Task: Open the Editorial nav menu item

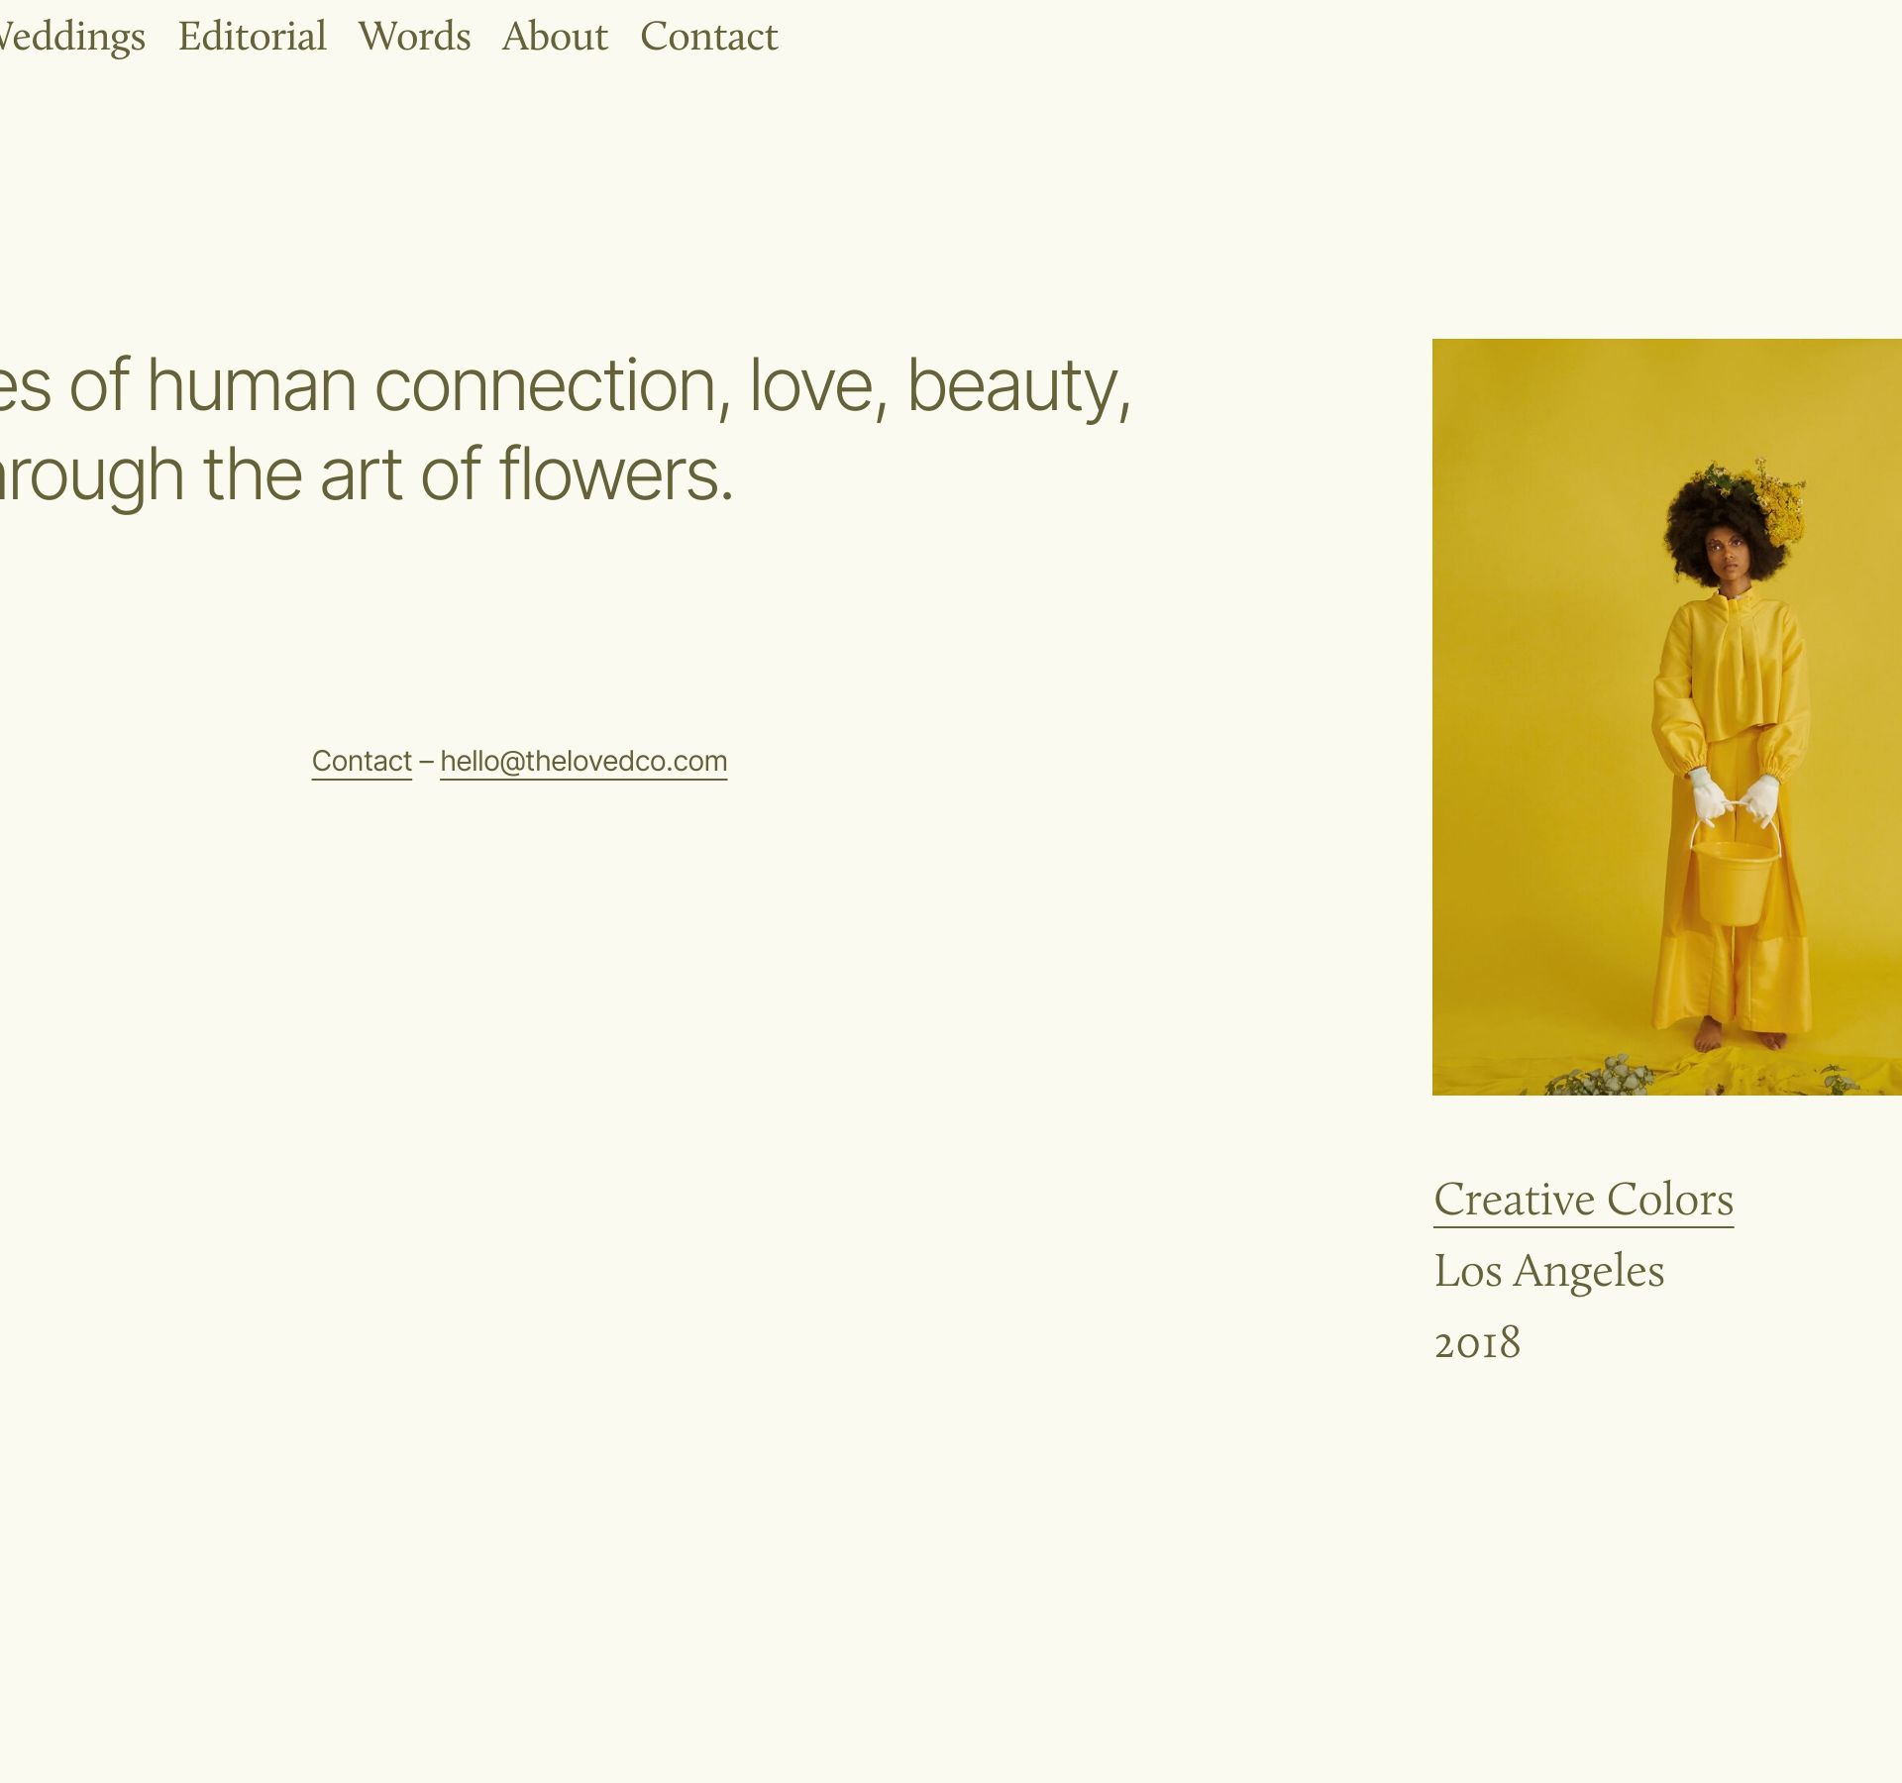Action: click(252, 37)
